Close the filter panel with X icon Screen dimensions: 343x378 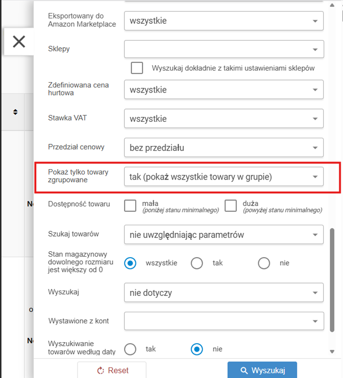point(19,41)
